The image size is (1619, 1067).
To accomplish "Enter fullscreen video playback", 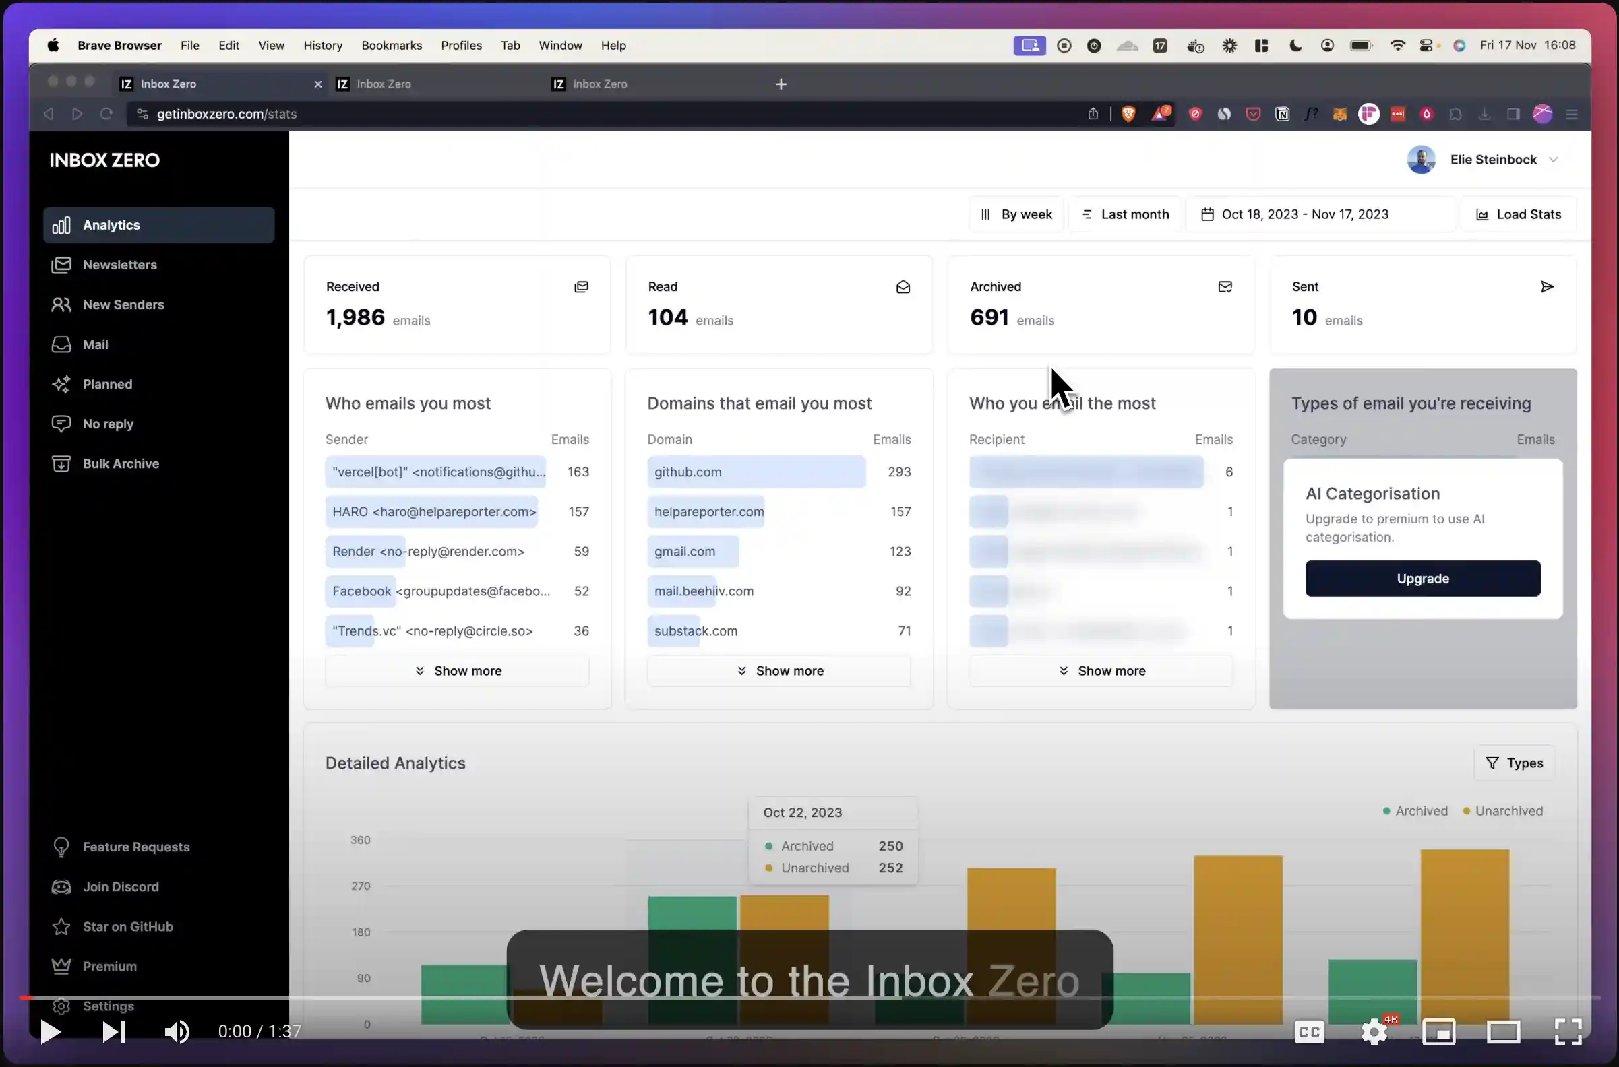I will (x=1568, y=1031).
